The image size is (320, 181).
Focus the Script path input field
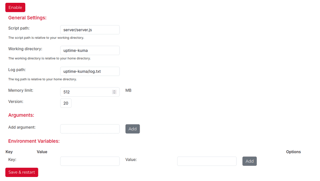click(90, 30)
